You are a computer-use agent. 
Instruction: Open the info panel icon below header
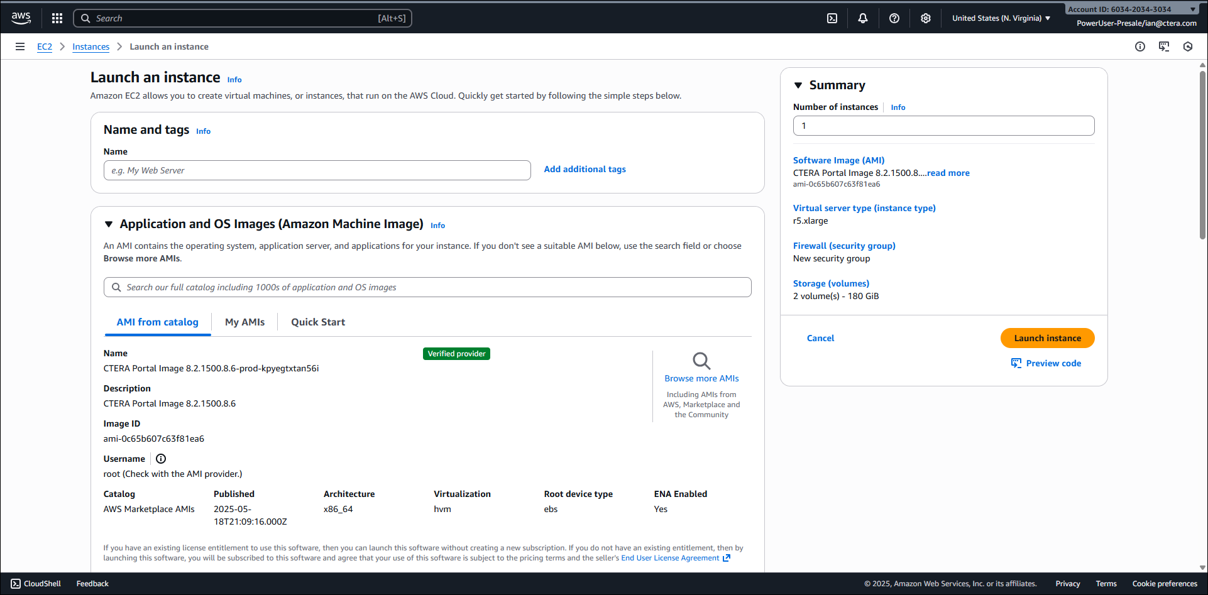click(1140, 46)
